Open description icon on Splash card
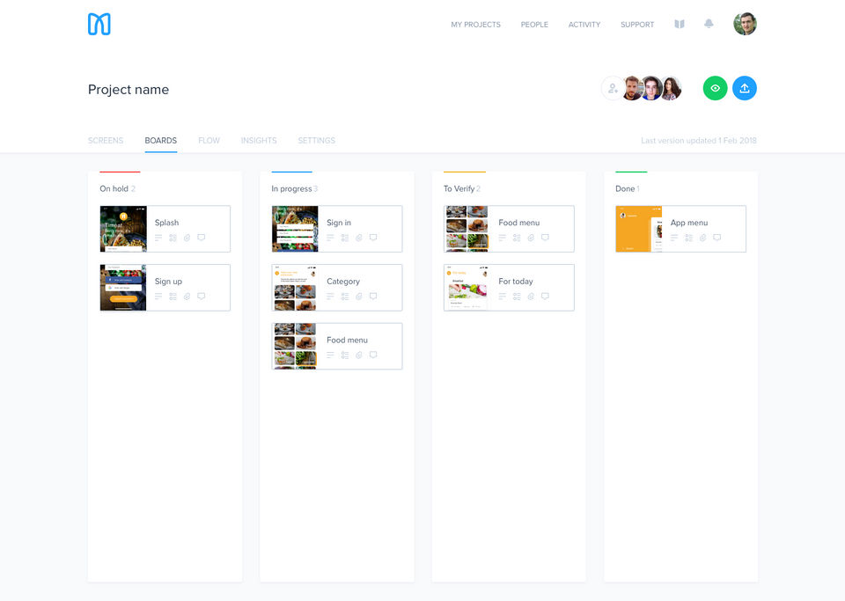Screen dimensions: 845x601 click(x=158, y=238)
